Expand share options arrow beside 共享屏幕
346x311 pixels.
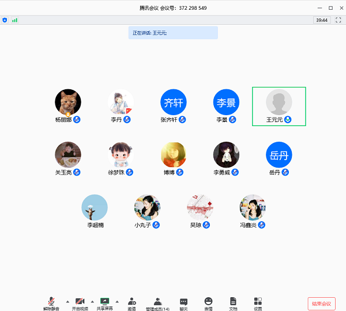[117, 301]
